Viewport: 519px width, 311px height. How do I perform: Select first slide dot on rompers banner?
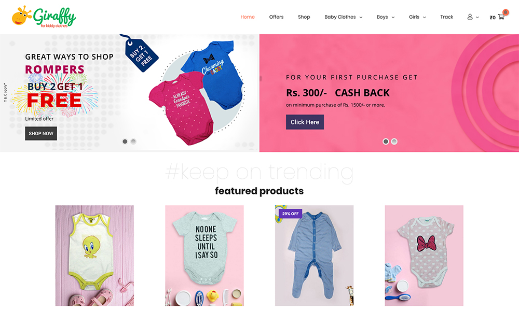[x=125, y=142]
